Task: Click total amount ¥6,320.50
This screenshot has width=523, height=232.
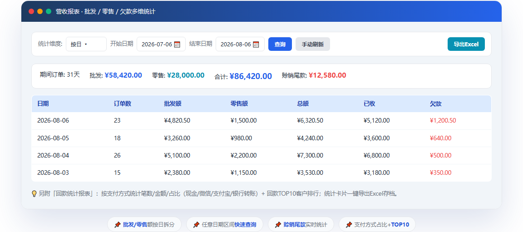Action: pyautogui.click(x=310, y=121)
